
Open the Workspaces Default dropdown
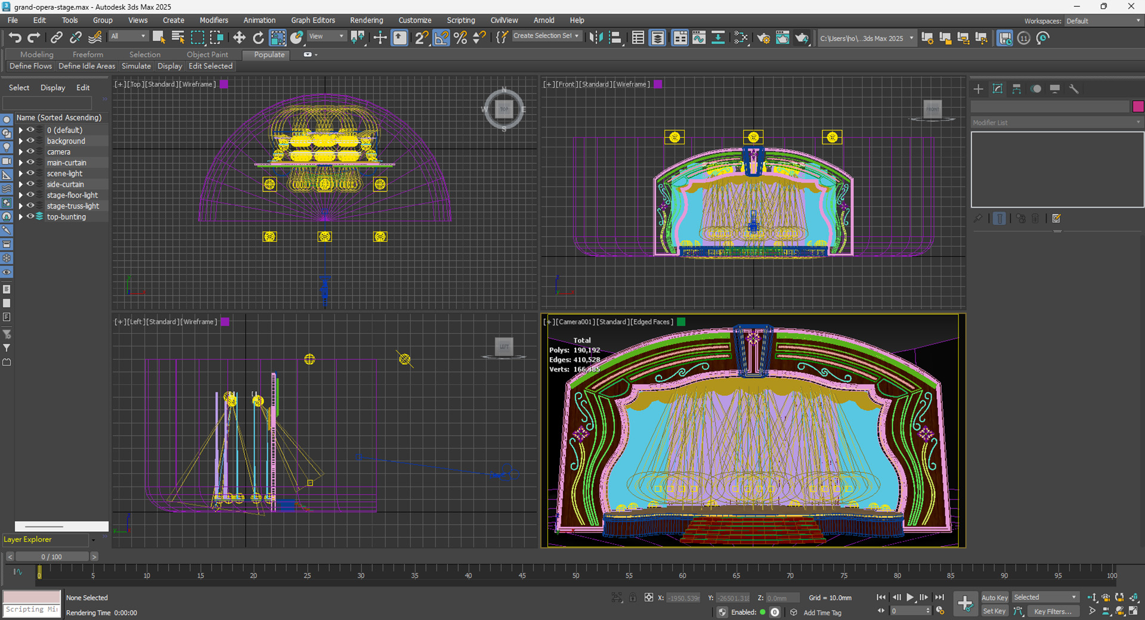pos(1102,20)
